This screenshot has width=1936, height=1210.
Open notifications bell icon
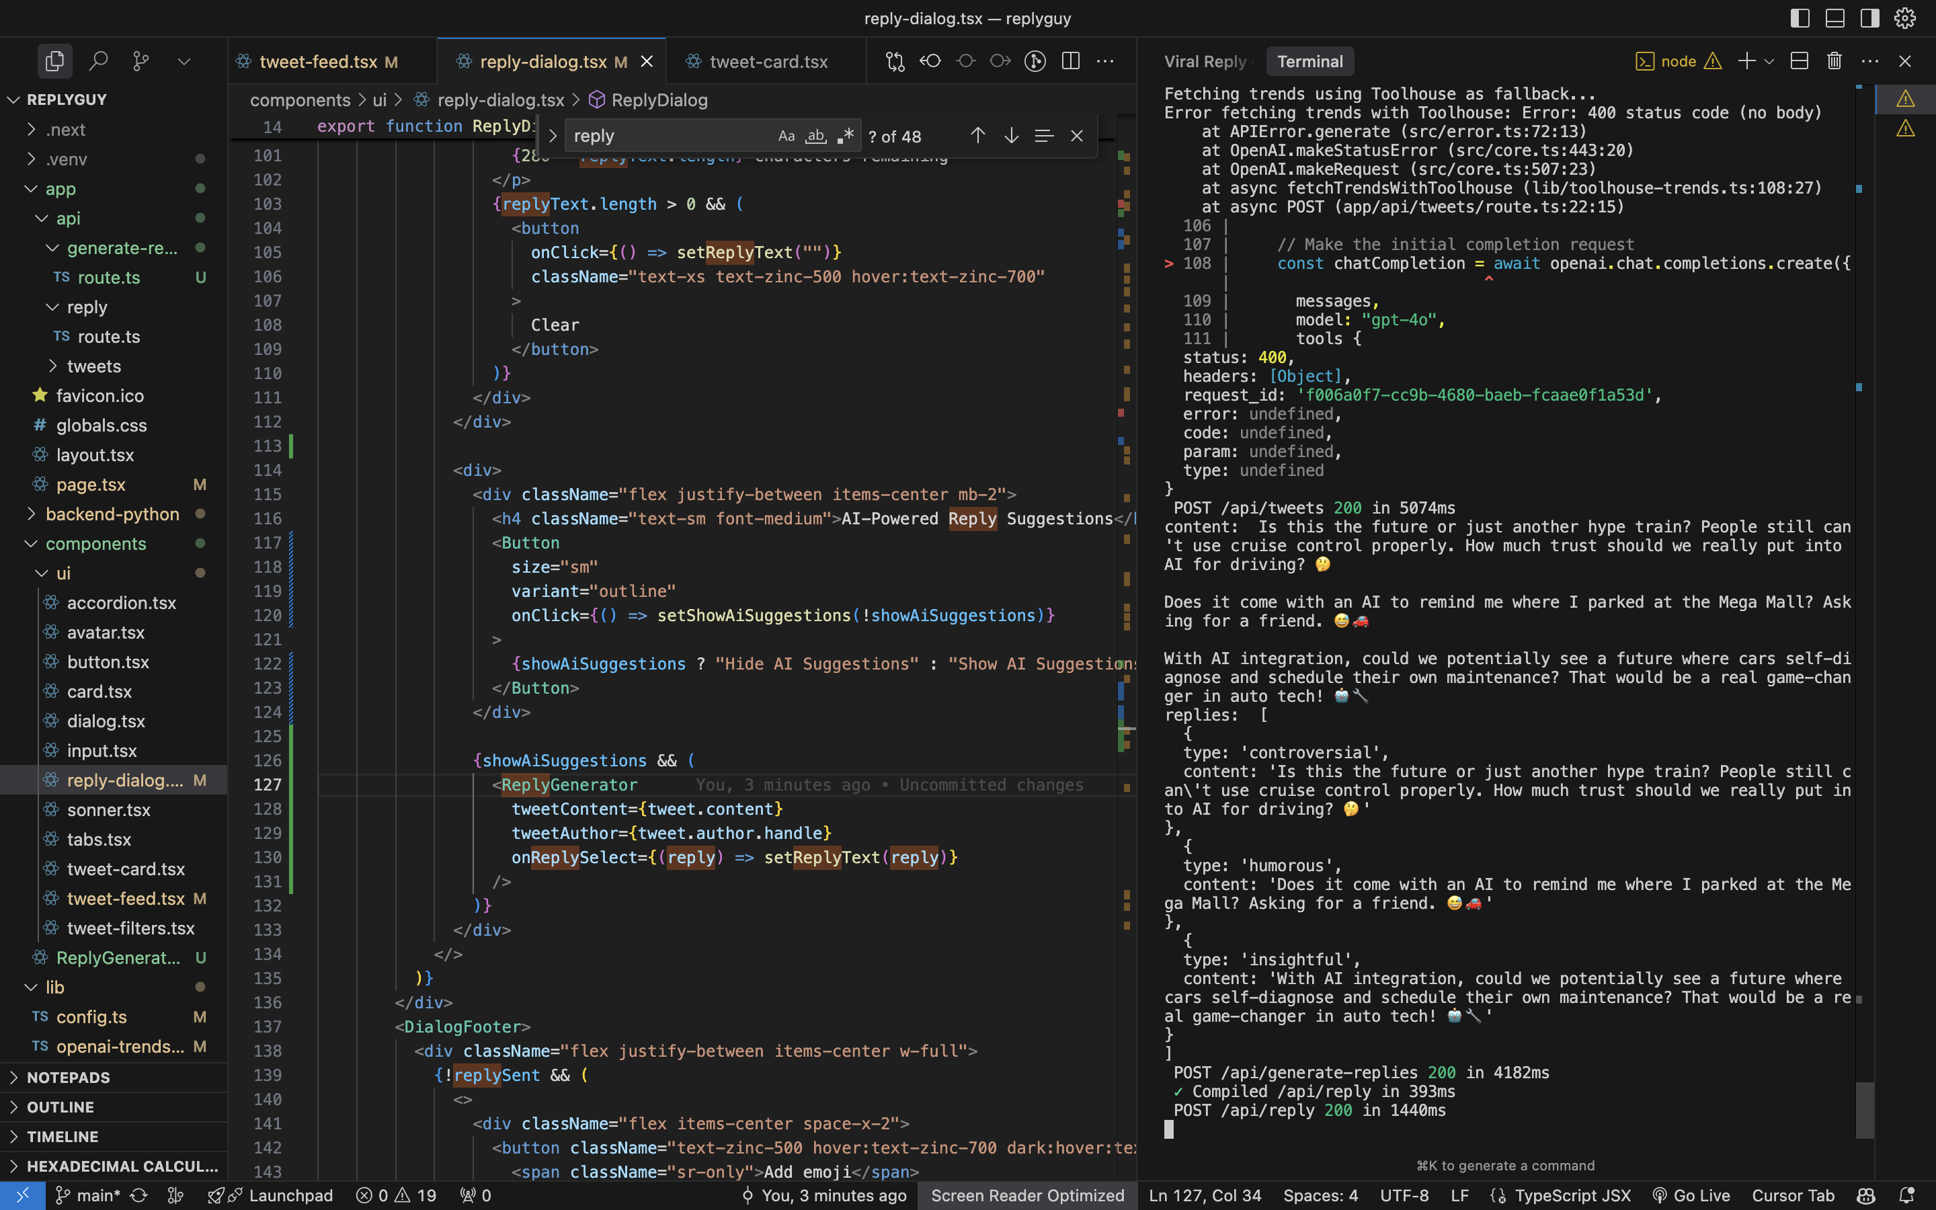tap(1907, 1196)
